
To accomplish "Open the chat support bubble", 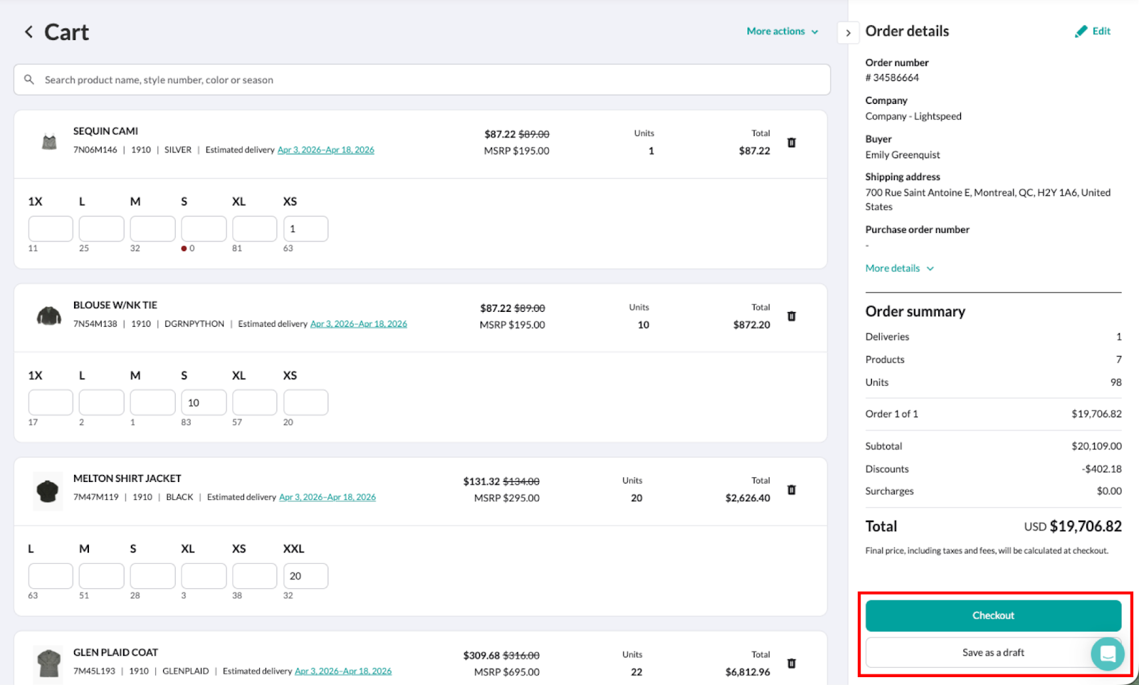I will click(x=1107, y=653).
